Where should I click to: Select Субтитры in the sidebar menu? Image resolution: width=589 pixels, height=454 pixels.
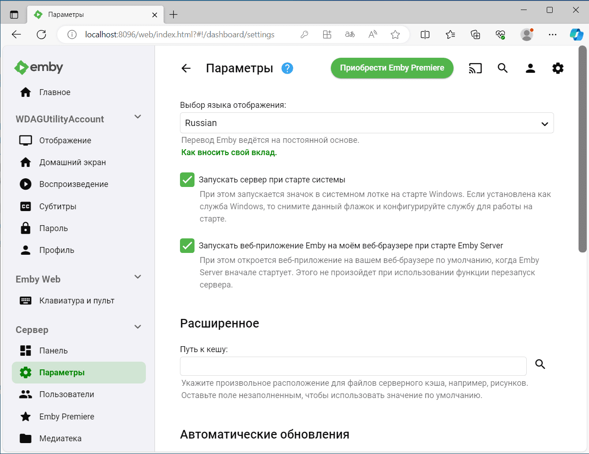pyautogui.click(x=58, y=207)
